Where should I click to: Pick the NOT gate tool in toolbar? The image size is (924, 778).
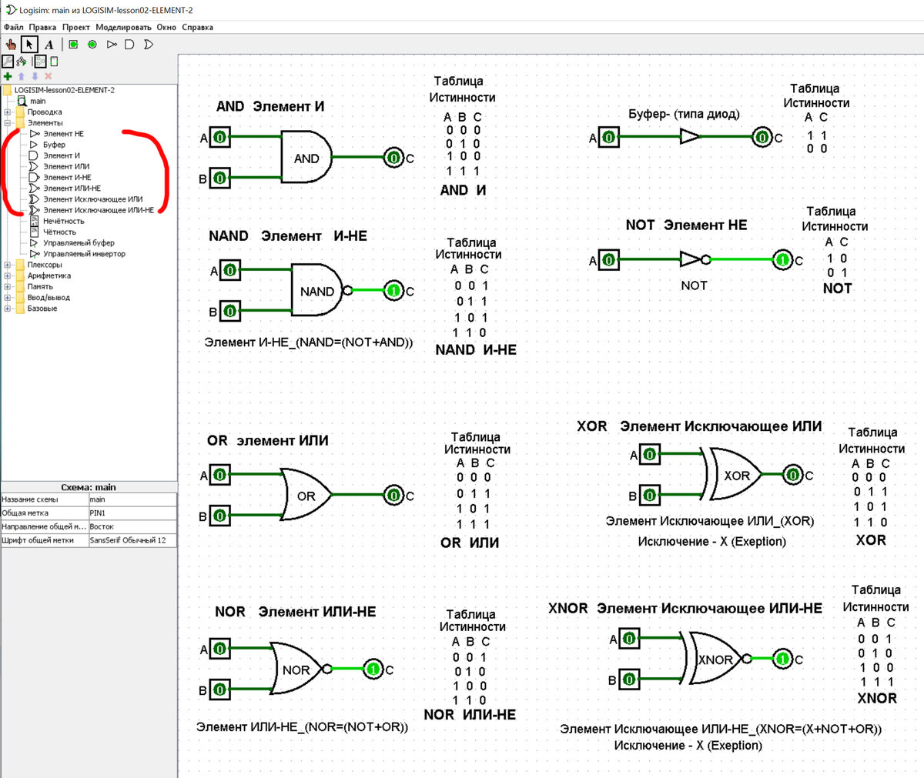pyautogui.click(x=112, y=45)
